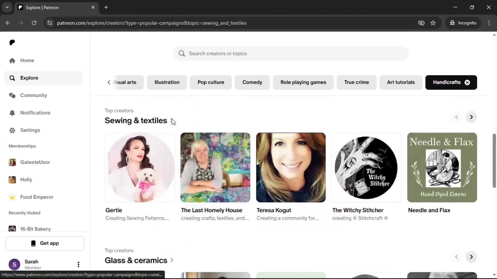
Task: Click GatesteUsor avatar icon
Action: tap(12, 162)
